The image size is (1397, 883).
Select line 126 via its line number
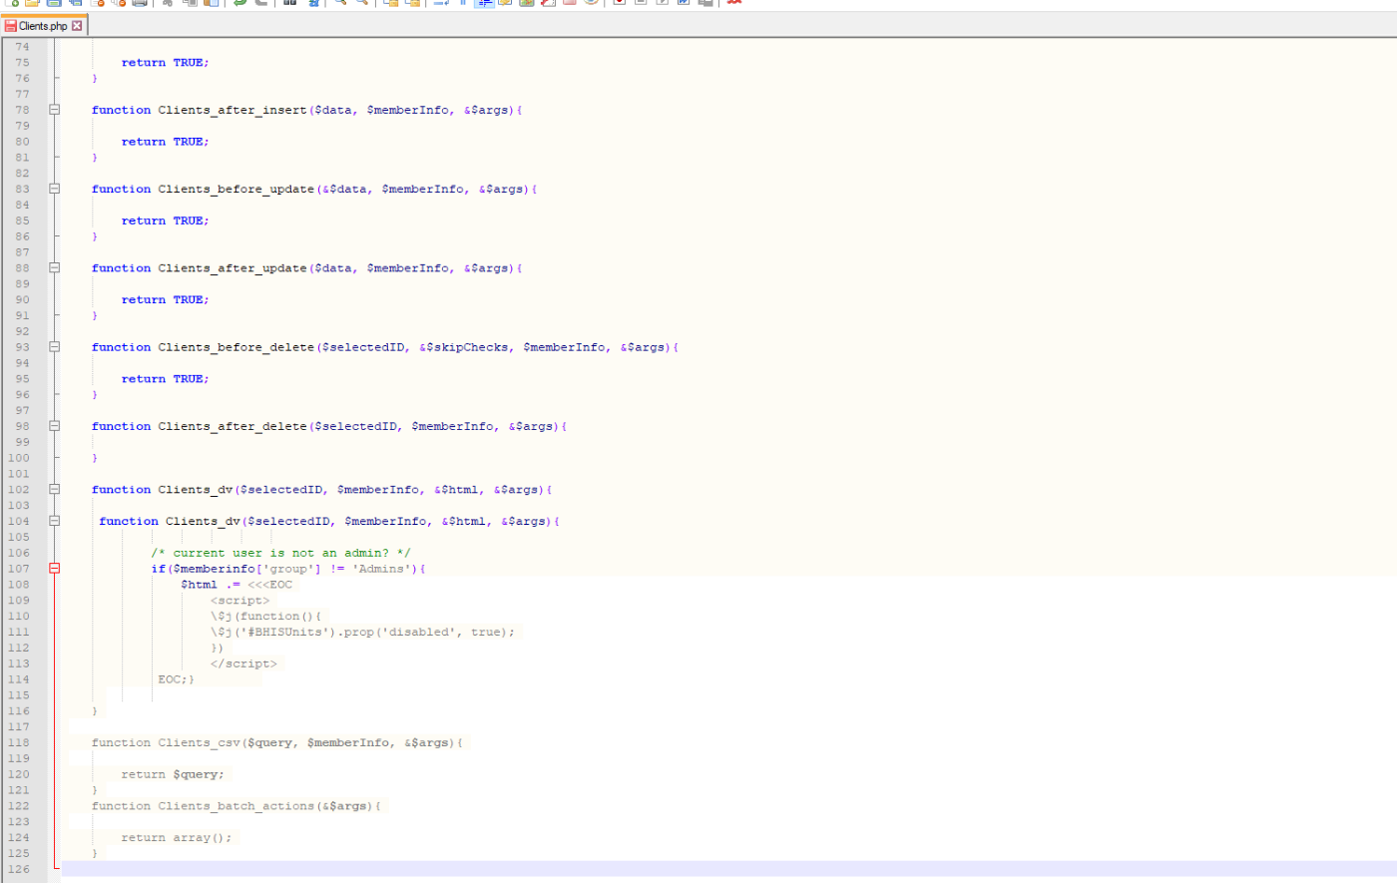pyautogui.click(x=19, y=869)
